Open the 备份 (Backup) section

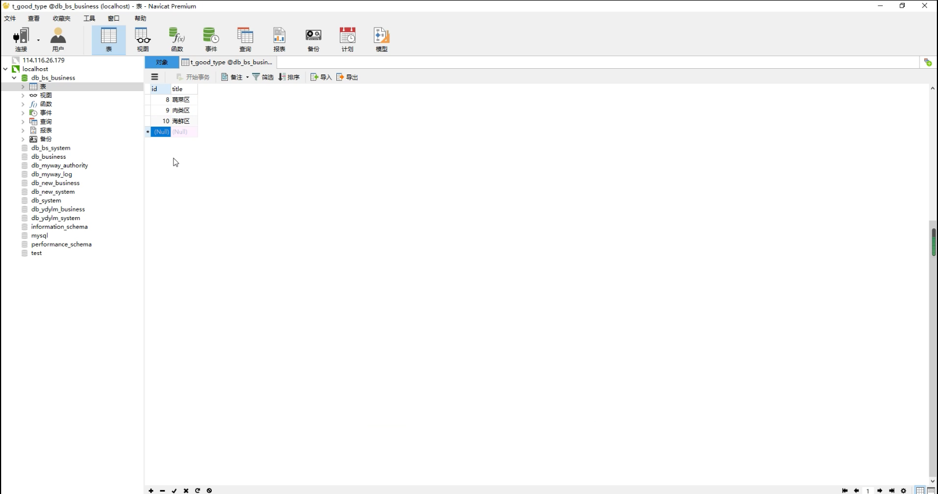(313, 40)
